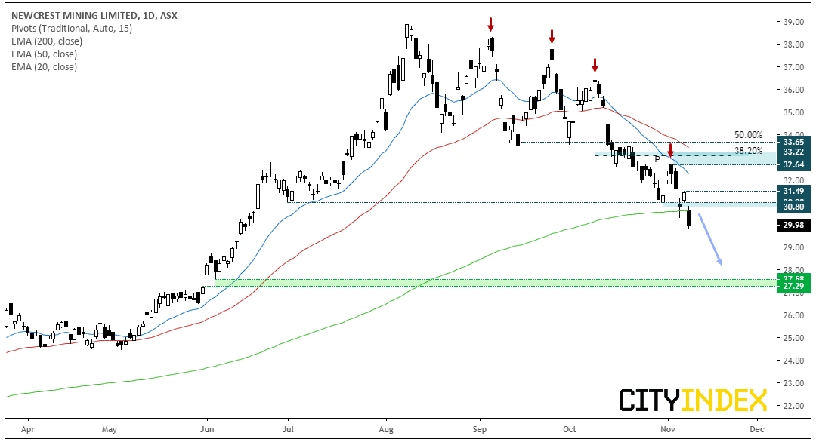Viewport: 816px width, 442px height.
Task: Click the May label on time axis
Action: coord(110,429)
